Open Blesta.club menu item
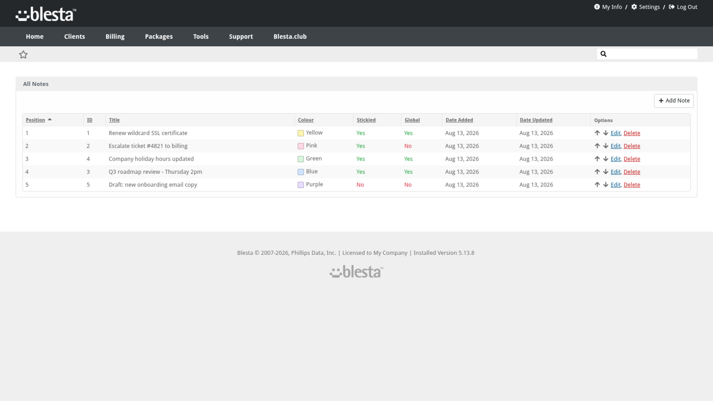 290,36
